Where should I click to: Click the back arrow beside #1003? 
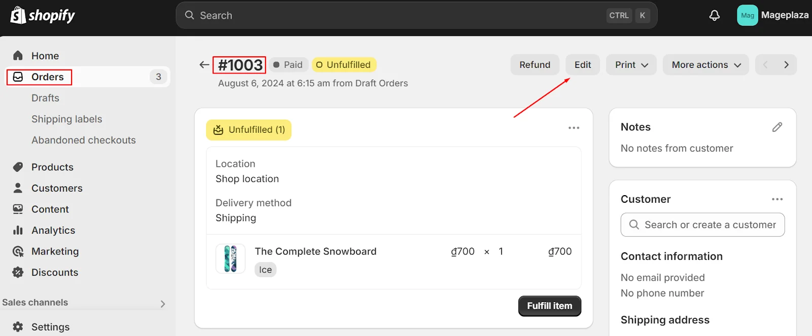pos(204,65)
